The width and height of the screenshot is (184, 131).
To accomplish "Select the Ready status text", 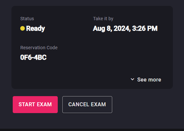I will [36, 28].
